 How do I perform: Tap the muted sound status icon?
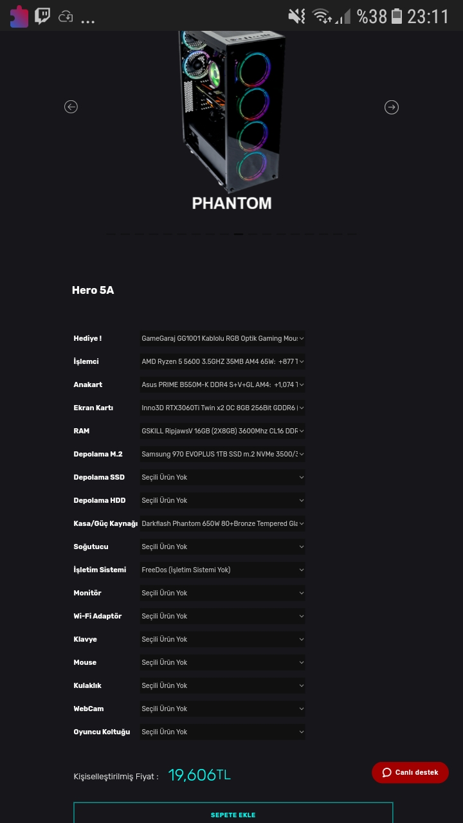(x=296, y=16)
